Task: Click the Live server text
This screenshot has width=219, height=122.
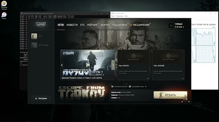Action: (x=119, y=98)
